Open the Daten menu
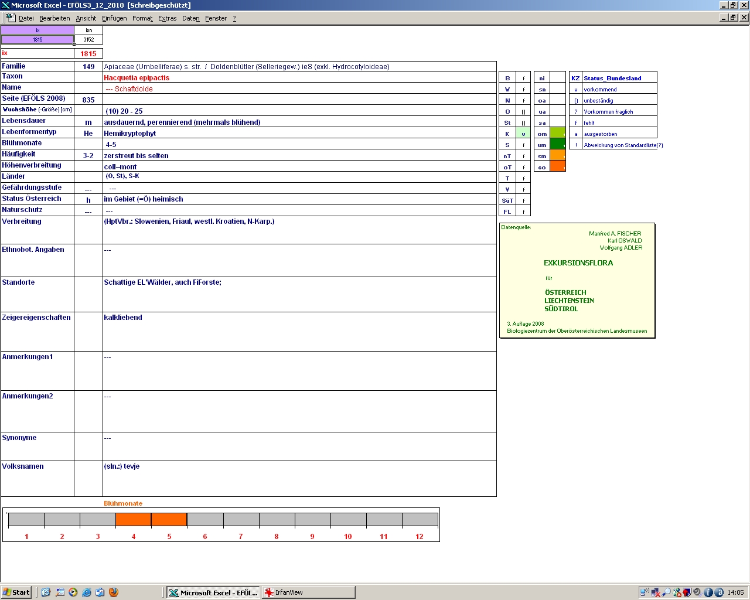The width and height of the screenshot is (750, 600). click(190, 18)
